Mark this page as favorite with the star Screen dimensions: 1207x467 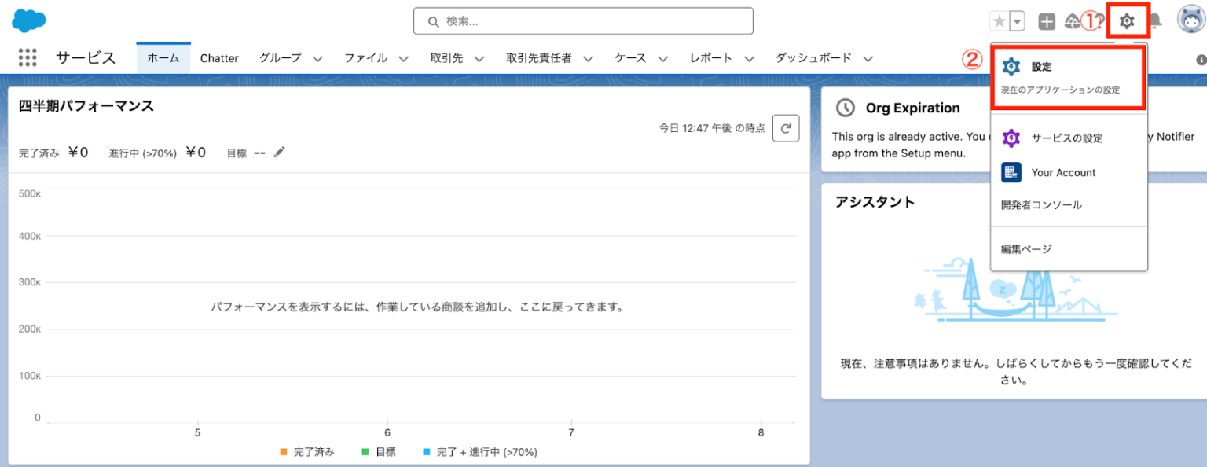pos(998,20)
